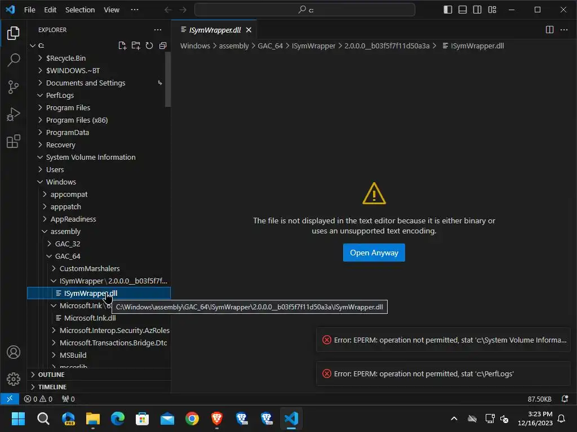The image size is (577, 432).
Task: Show errors and warnings count in status bar
Action: pos(38,399)
